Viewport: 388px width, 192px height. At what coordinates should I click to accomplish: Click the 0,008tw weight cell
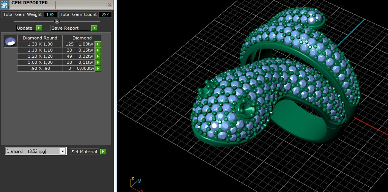85,69
